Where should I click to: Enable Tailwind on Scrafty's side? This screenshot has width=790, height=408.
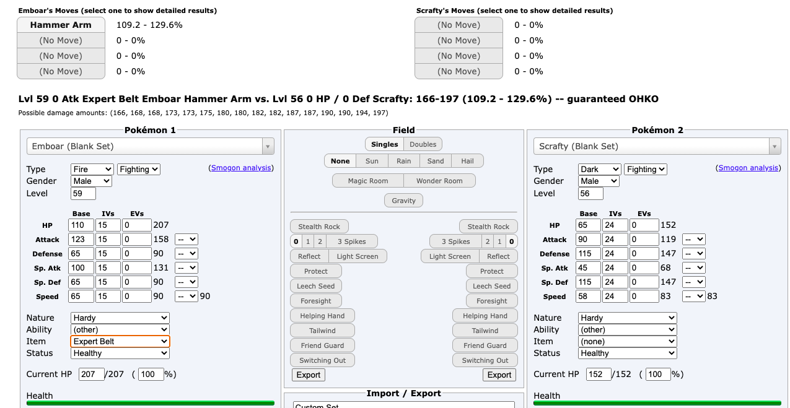[485, 331]
